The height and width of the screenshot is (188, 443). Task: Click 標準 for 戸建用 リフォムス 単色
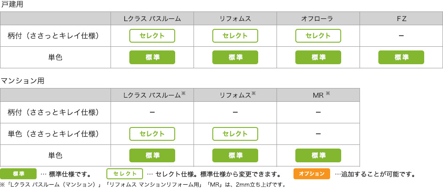tap(235, 57)
